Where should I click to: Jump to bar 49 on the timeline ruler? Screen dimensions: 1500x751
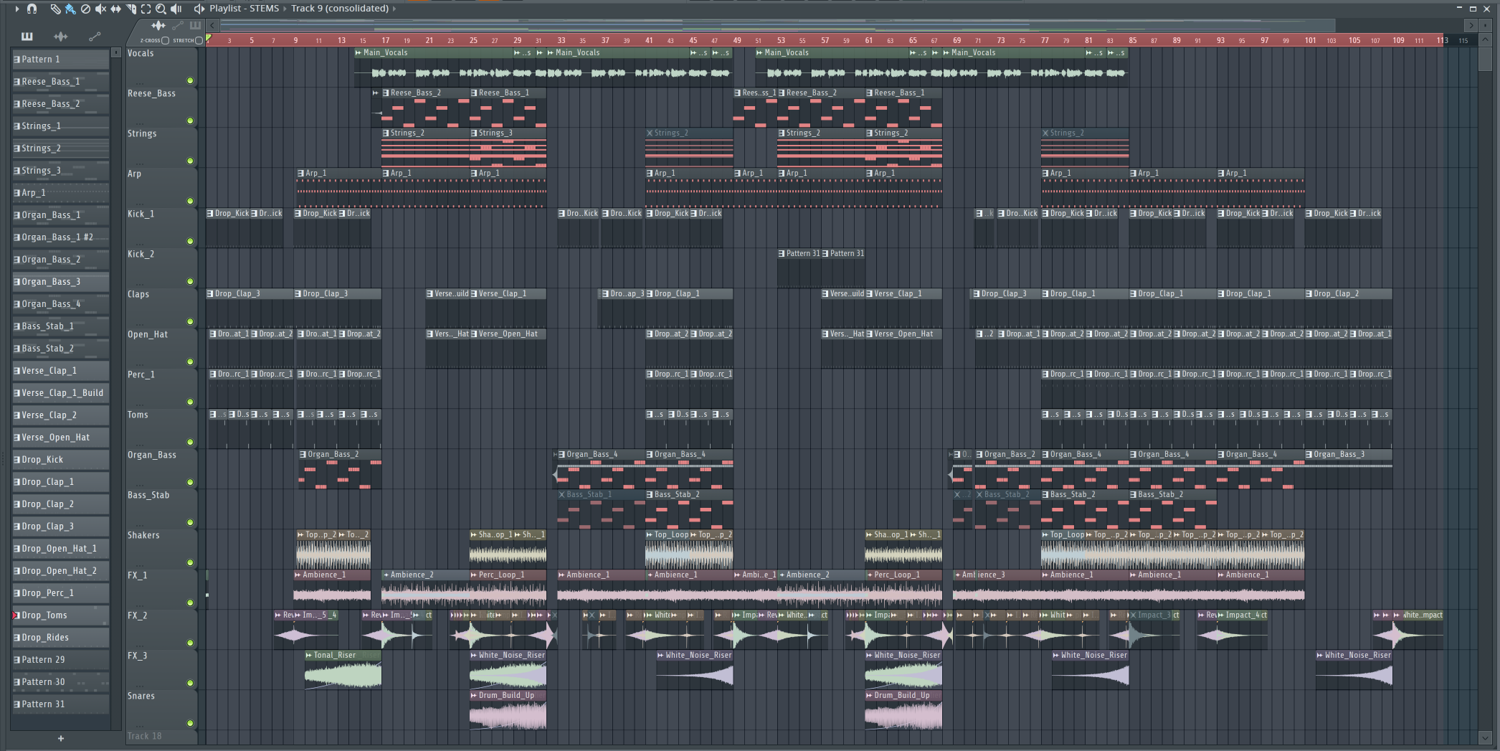pyautogui.click(x=737, y=41)
